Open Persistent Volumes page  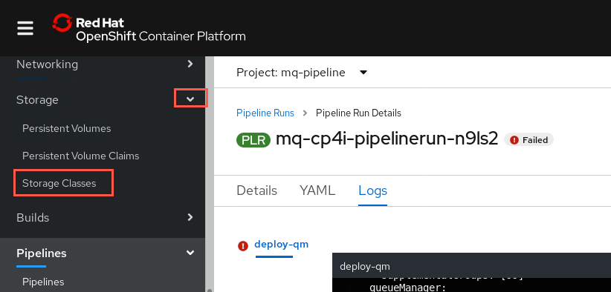[67, 128]
